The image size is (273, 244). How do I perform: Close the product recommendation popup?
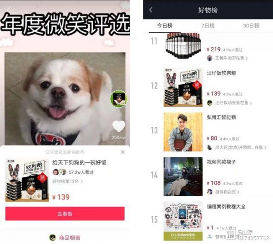pos(122,152)
